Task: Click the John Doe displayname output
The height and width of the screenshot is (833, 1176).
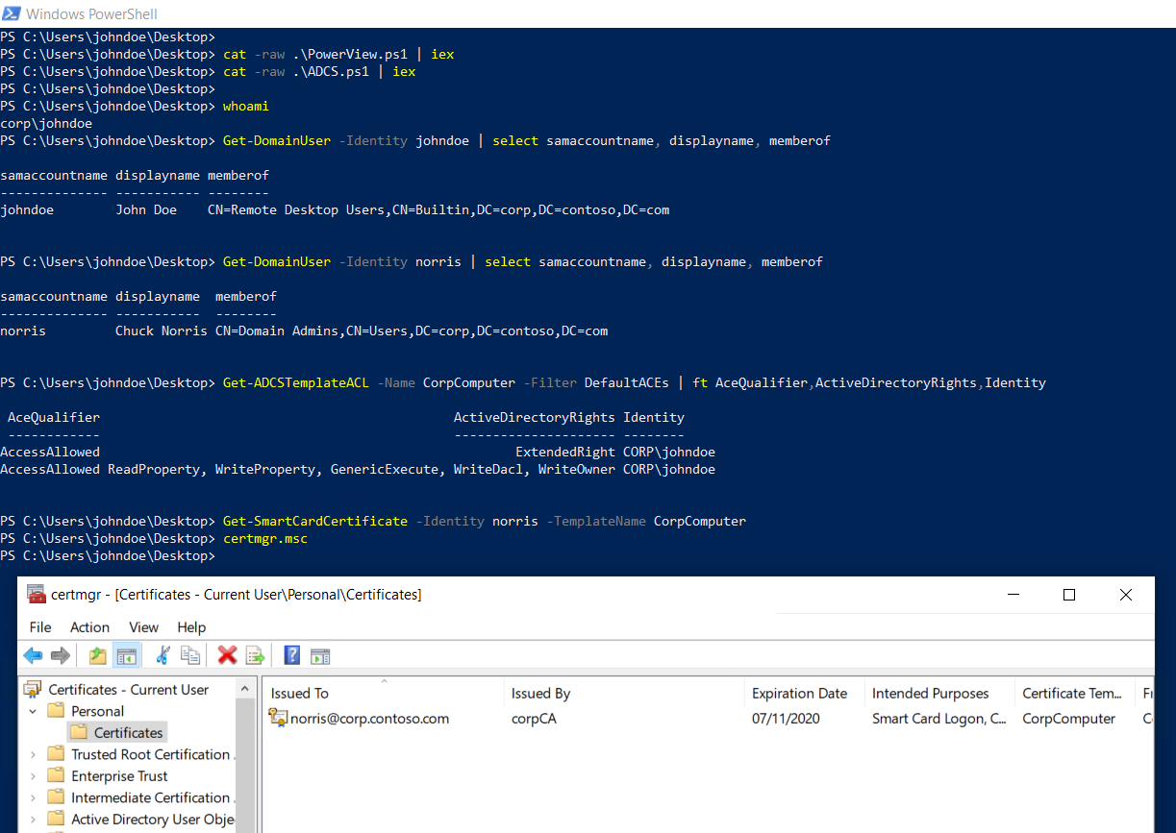Action: [x=146, y=209]
